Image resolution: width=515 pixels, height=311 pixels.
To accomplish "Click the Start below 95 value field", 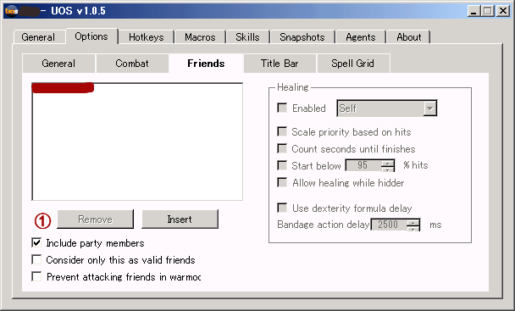I will [x=363, y=165].
